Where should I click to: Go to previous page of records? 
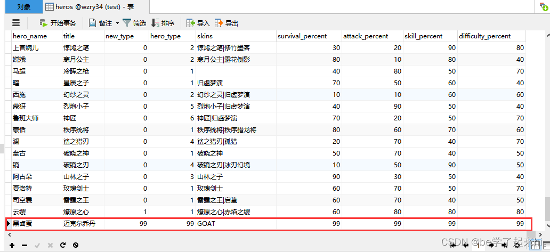(466, 246)
